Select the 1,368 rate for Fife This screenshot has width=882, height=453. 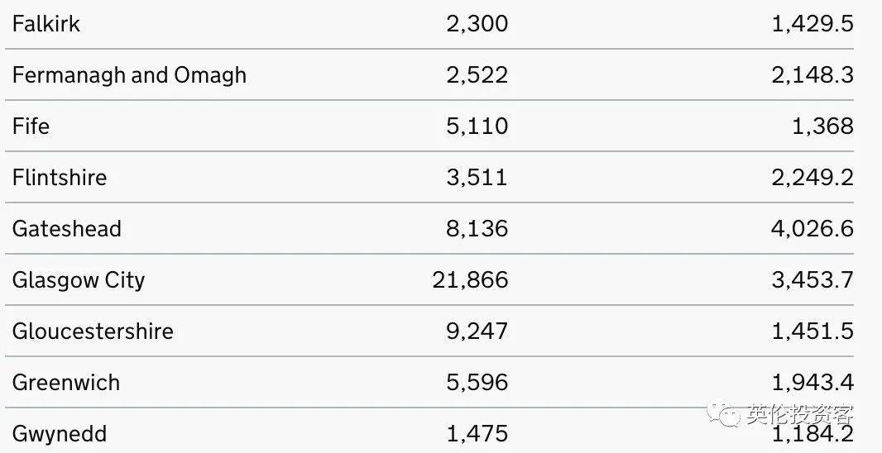[x=823, y=126]
